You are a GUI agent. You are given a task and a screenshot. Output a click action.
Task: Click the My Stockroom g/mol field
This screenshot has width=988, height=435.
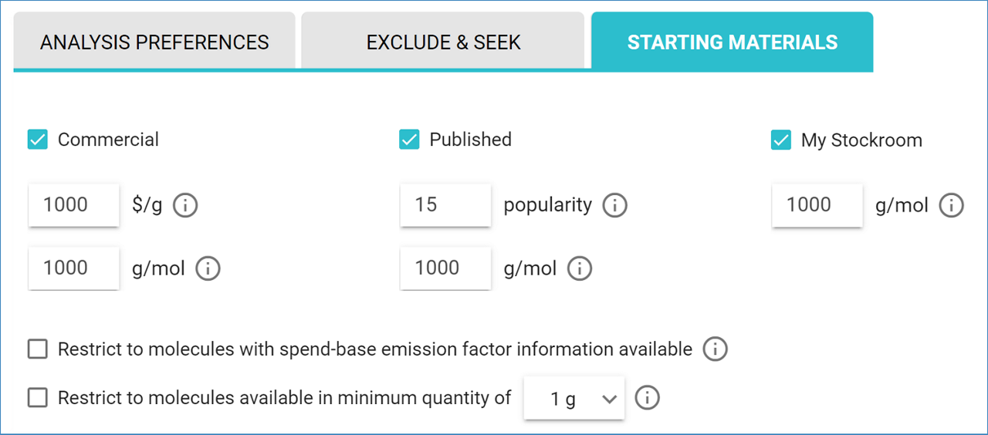[x=817, y=205]
